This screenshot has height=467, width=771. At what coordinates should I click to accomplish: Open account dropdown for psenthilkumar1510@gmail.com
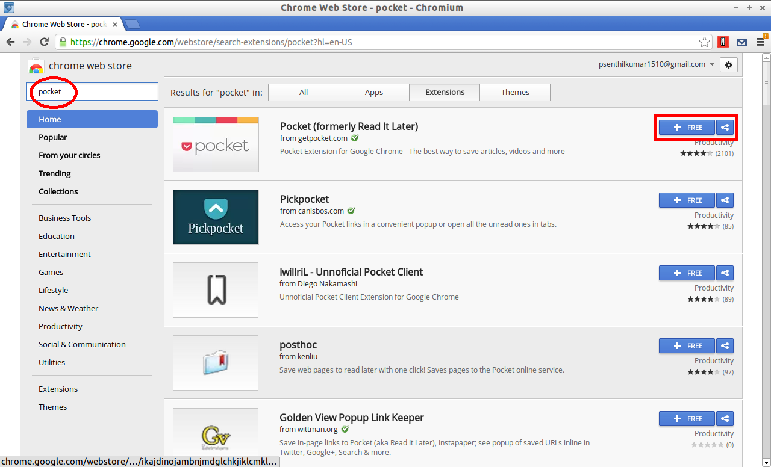click(656, 64)
